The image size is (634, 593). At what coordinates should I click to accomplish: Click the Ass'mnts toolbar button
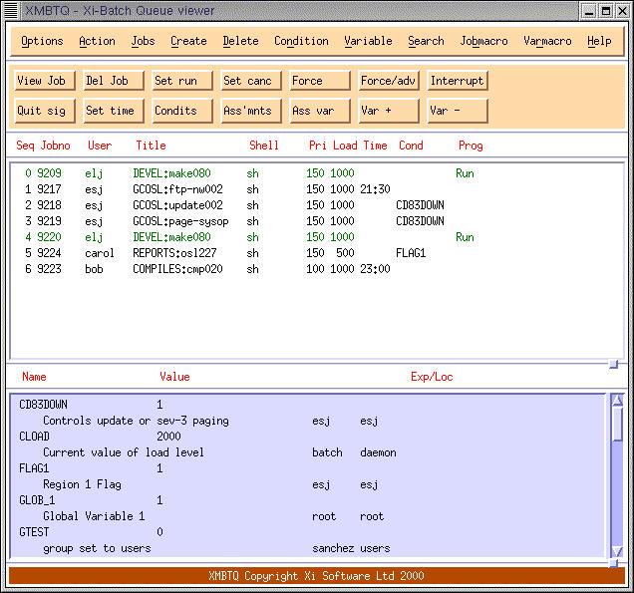pos(251,111)
